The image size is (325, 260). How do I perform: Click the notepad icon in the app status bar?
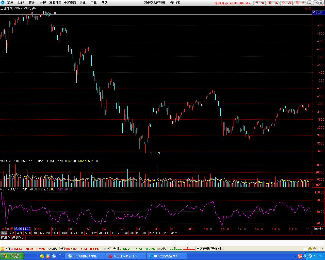click(305, 249)
